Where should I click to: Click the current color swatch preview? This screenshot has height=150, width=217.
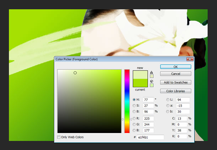tap(140, 83)
